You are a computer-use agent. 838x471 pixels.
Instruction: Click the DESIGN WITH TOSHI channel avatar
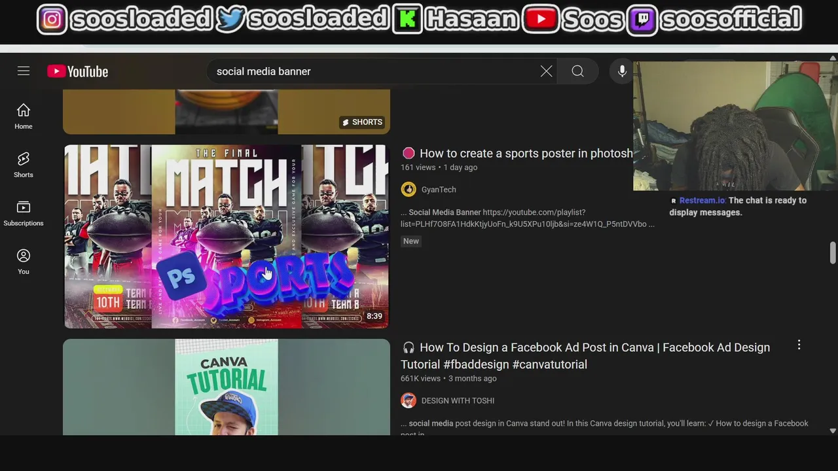(409, 400)
